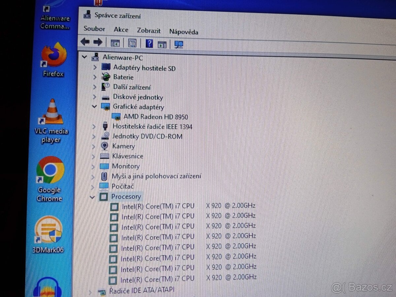Image resolution: width=396 pixels, height=297 pixels.
Task: Click the Myši a jiná zařízení mouse icon
Action: [x=104, y=176]
